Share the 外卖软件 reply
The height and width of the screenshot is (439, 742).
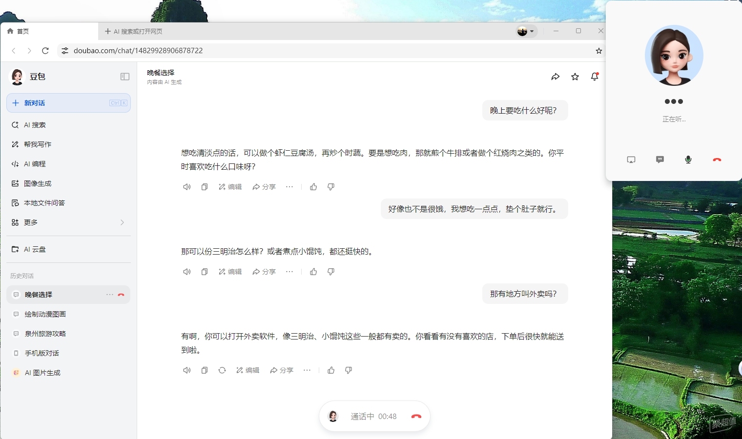click(282, 370)
